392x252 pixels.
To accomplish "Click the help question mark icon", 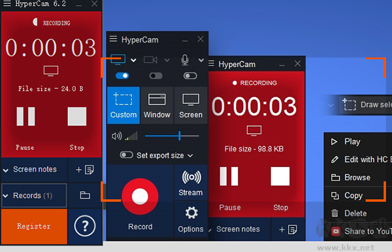I will pos(85,226).
